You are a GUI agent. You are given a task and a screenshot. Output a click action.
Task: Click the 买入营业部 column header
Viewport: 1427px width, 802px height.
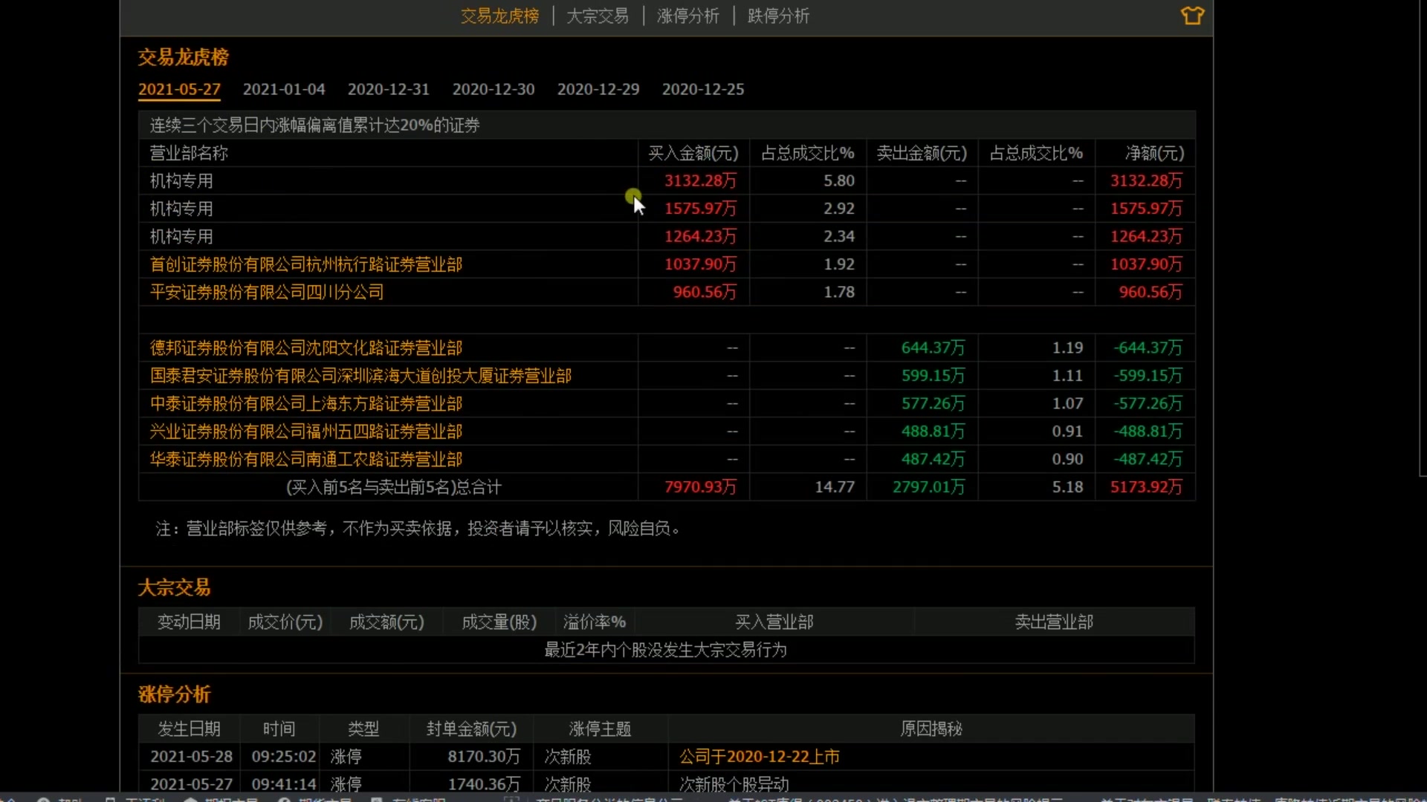pyautogui.click(x=774, y=622)
